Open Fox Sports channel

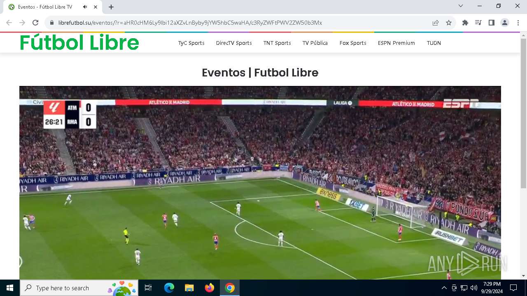[x=353, y=43]
